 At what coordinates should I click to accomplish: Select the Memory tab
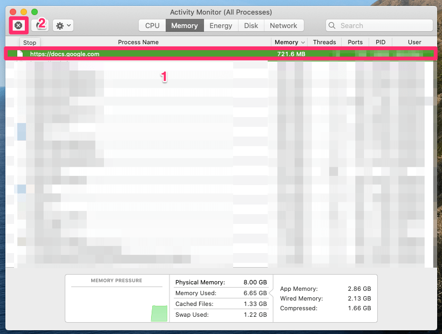[x=185, y=26]
